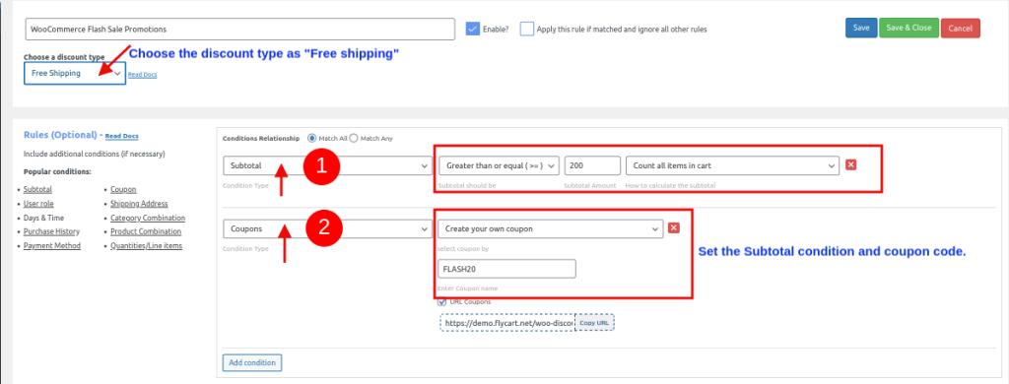
Task: Click the green Save & Close button
Action: pyautogui.click(x=908, y=29)
